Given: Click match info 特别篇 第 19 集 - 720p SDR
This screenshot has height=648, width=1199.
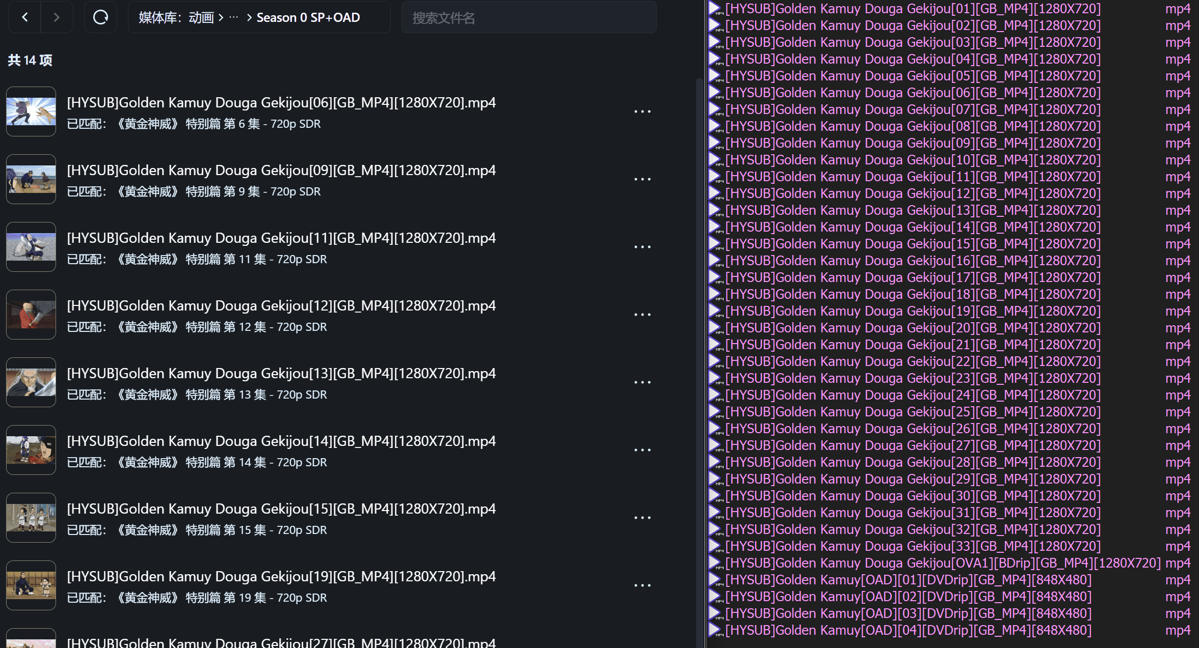Looking at the screenshot, I should 256,598.
